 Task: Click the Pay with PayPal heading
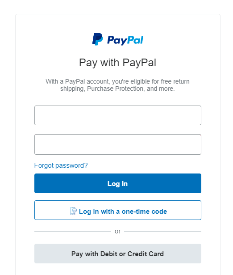coord(117,63)
